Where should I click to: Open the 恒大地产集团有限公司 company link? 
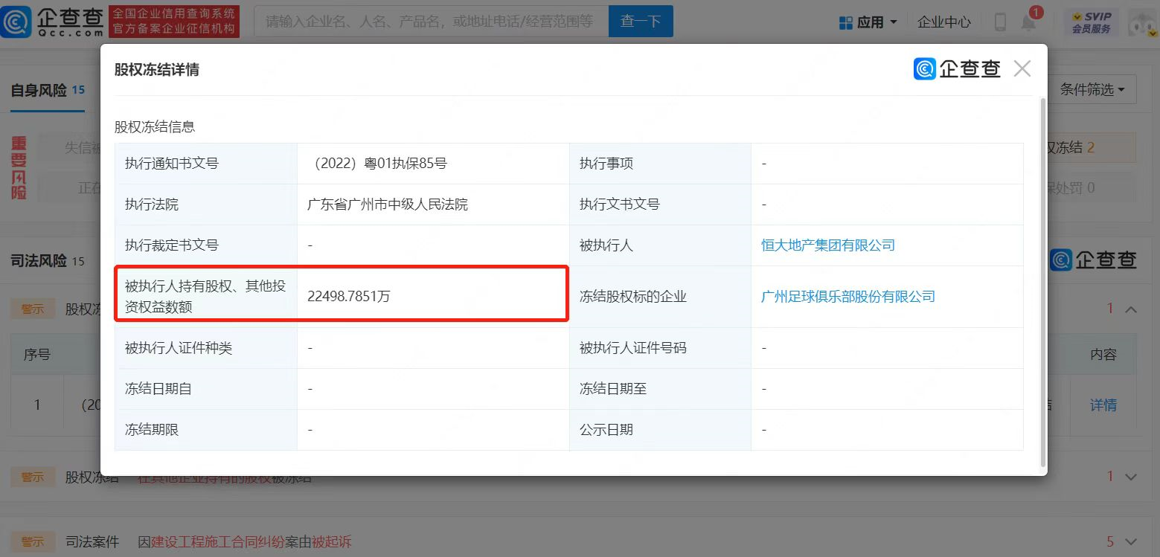tap(827, 245)
